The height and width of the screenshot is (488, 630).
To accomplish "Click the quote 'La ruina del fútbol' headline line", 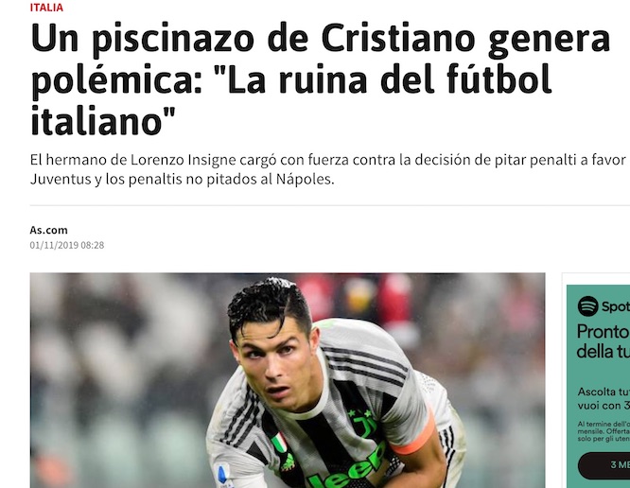I will point(382,79).
